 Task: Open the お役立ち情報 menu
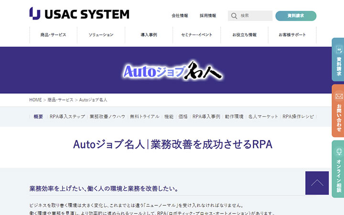pos(245,35)
